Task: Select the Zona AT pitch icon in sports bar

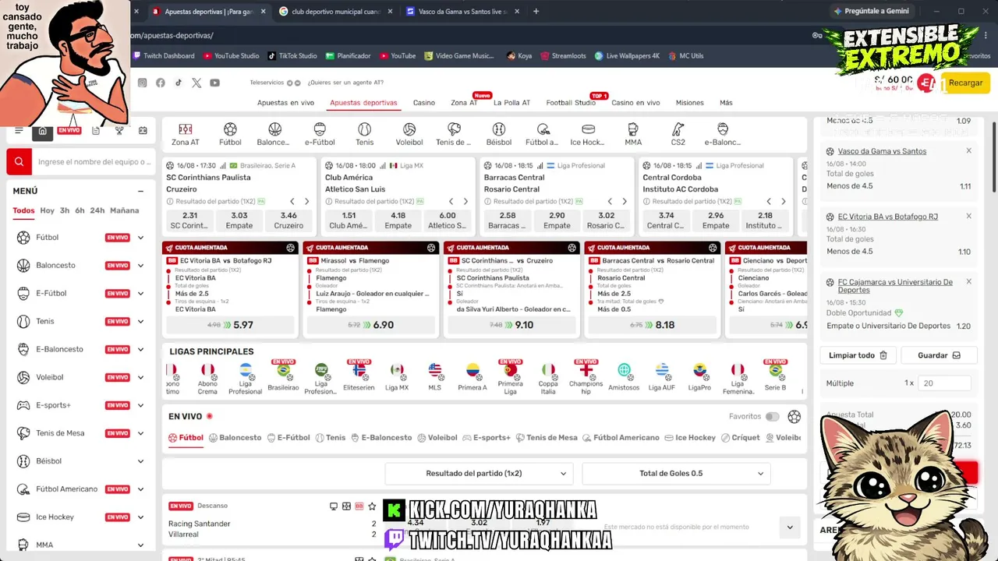Action: (x=186, y=129)
